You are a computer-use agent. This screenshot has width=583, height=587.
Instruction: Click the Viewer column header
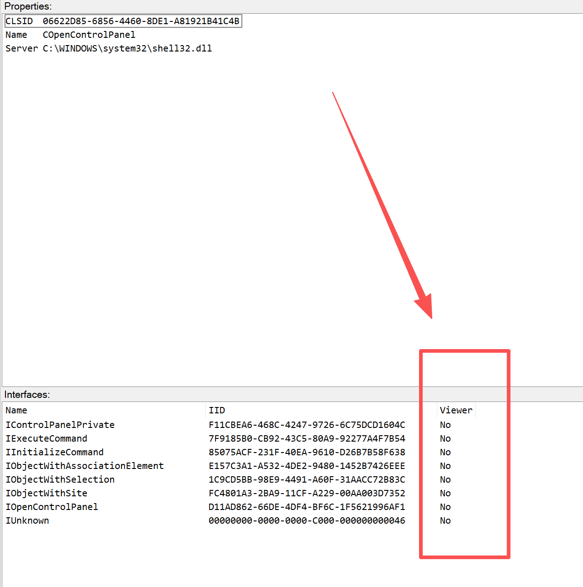456,410
